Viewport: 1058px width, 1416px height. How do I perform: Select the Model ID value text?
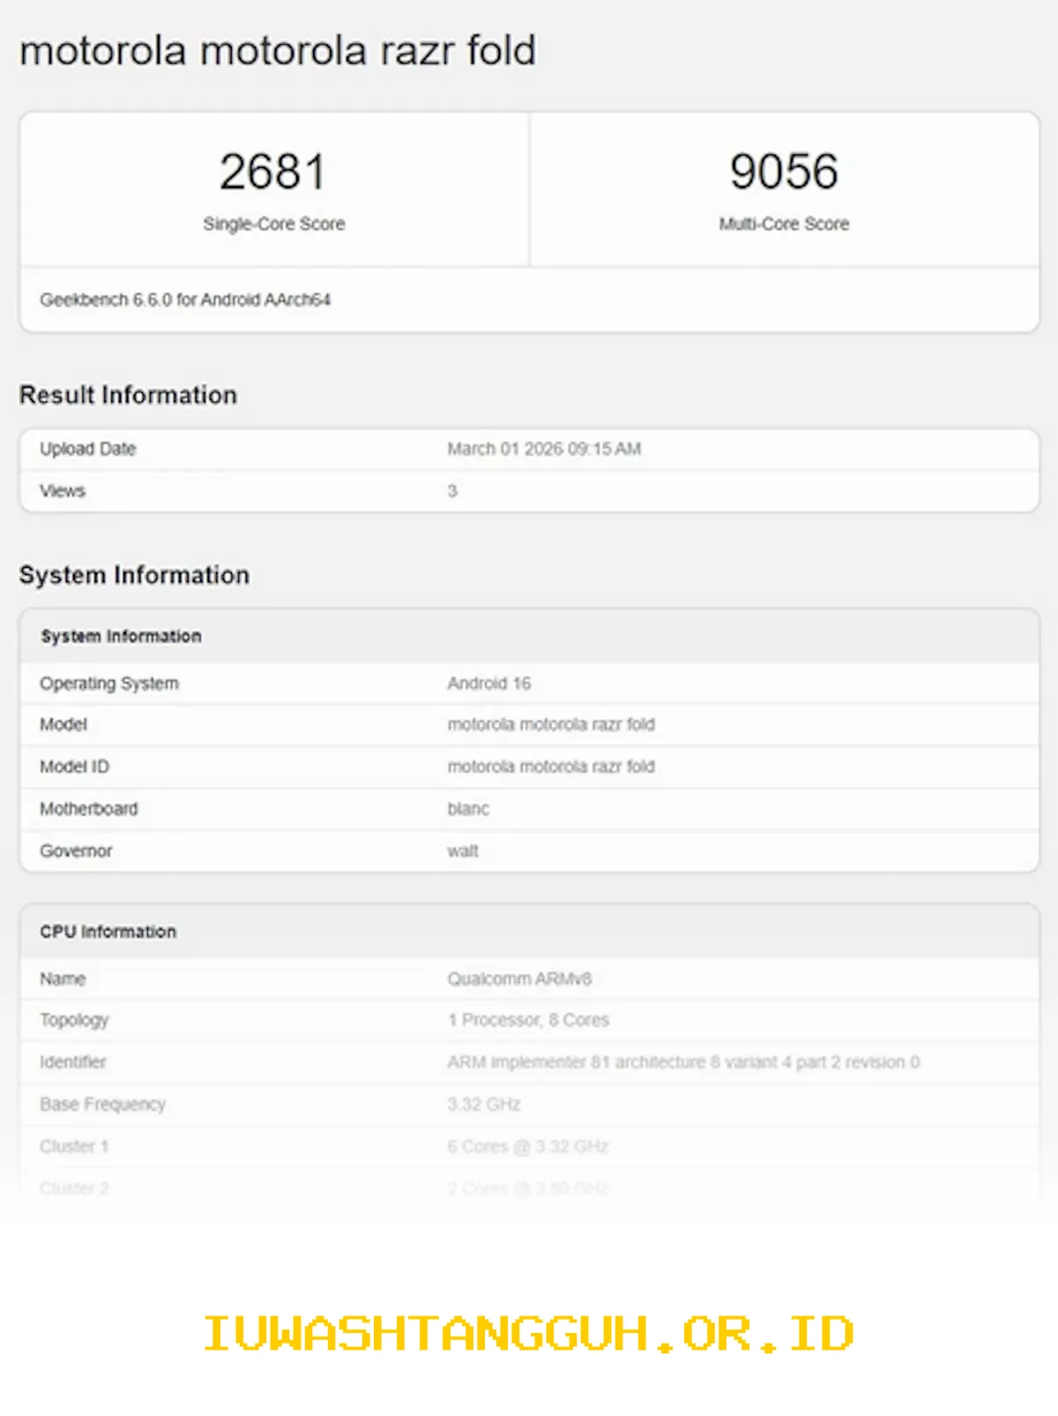tap(551, 767)
